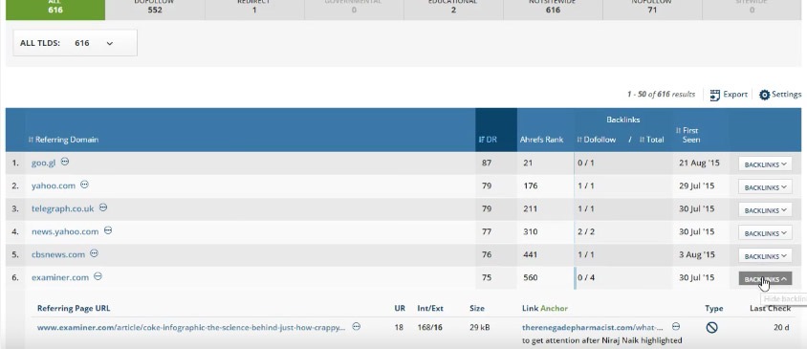Viewport: 807px width, 349px height.
Task: Click the 29 kB size value
Action: pyautogui.click(x=480, y=327)
